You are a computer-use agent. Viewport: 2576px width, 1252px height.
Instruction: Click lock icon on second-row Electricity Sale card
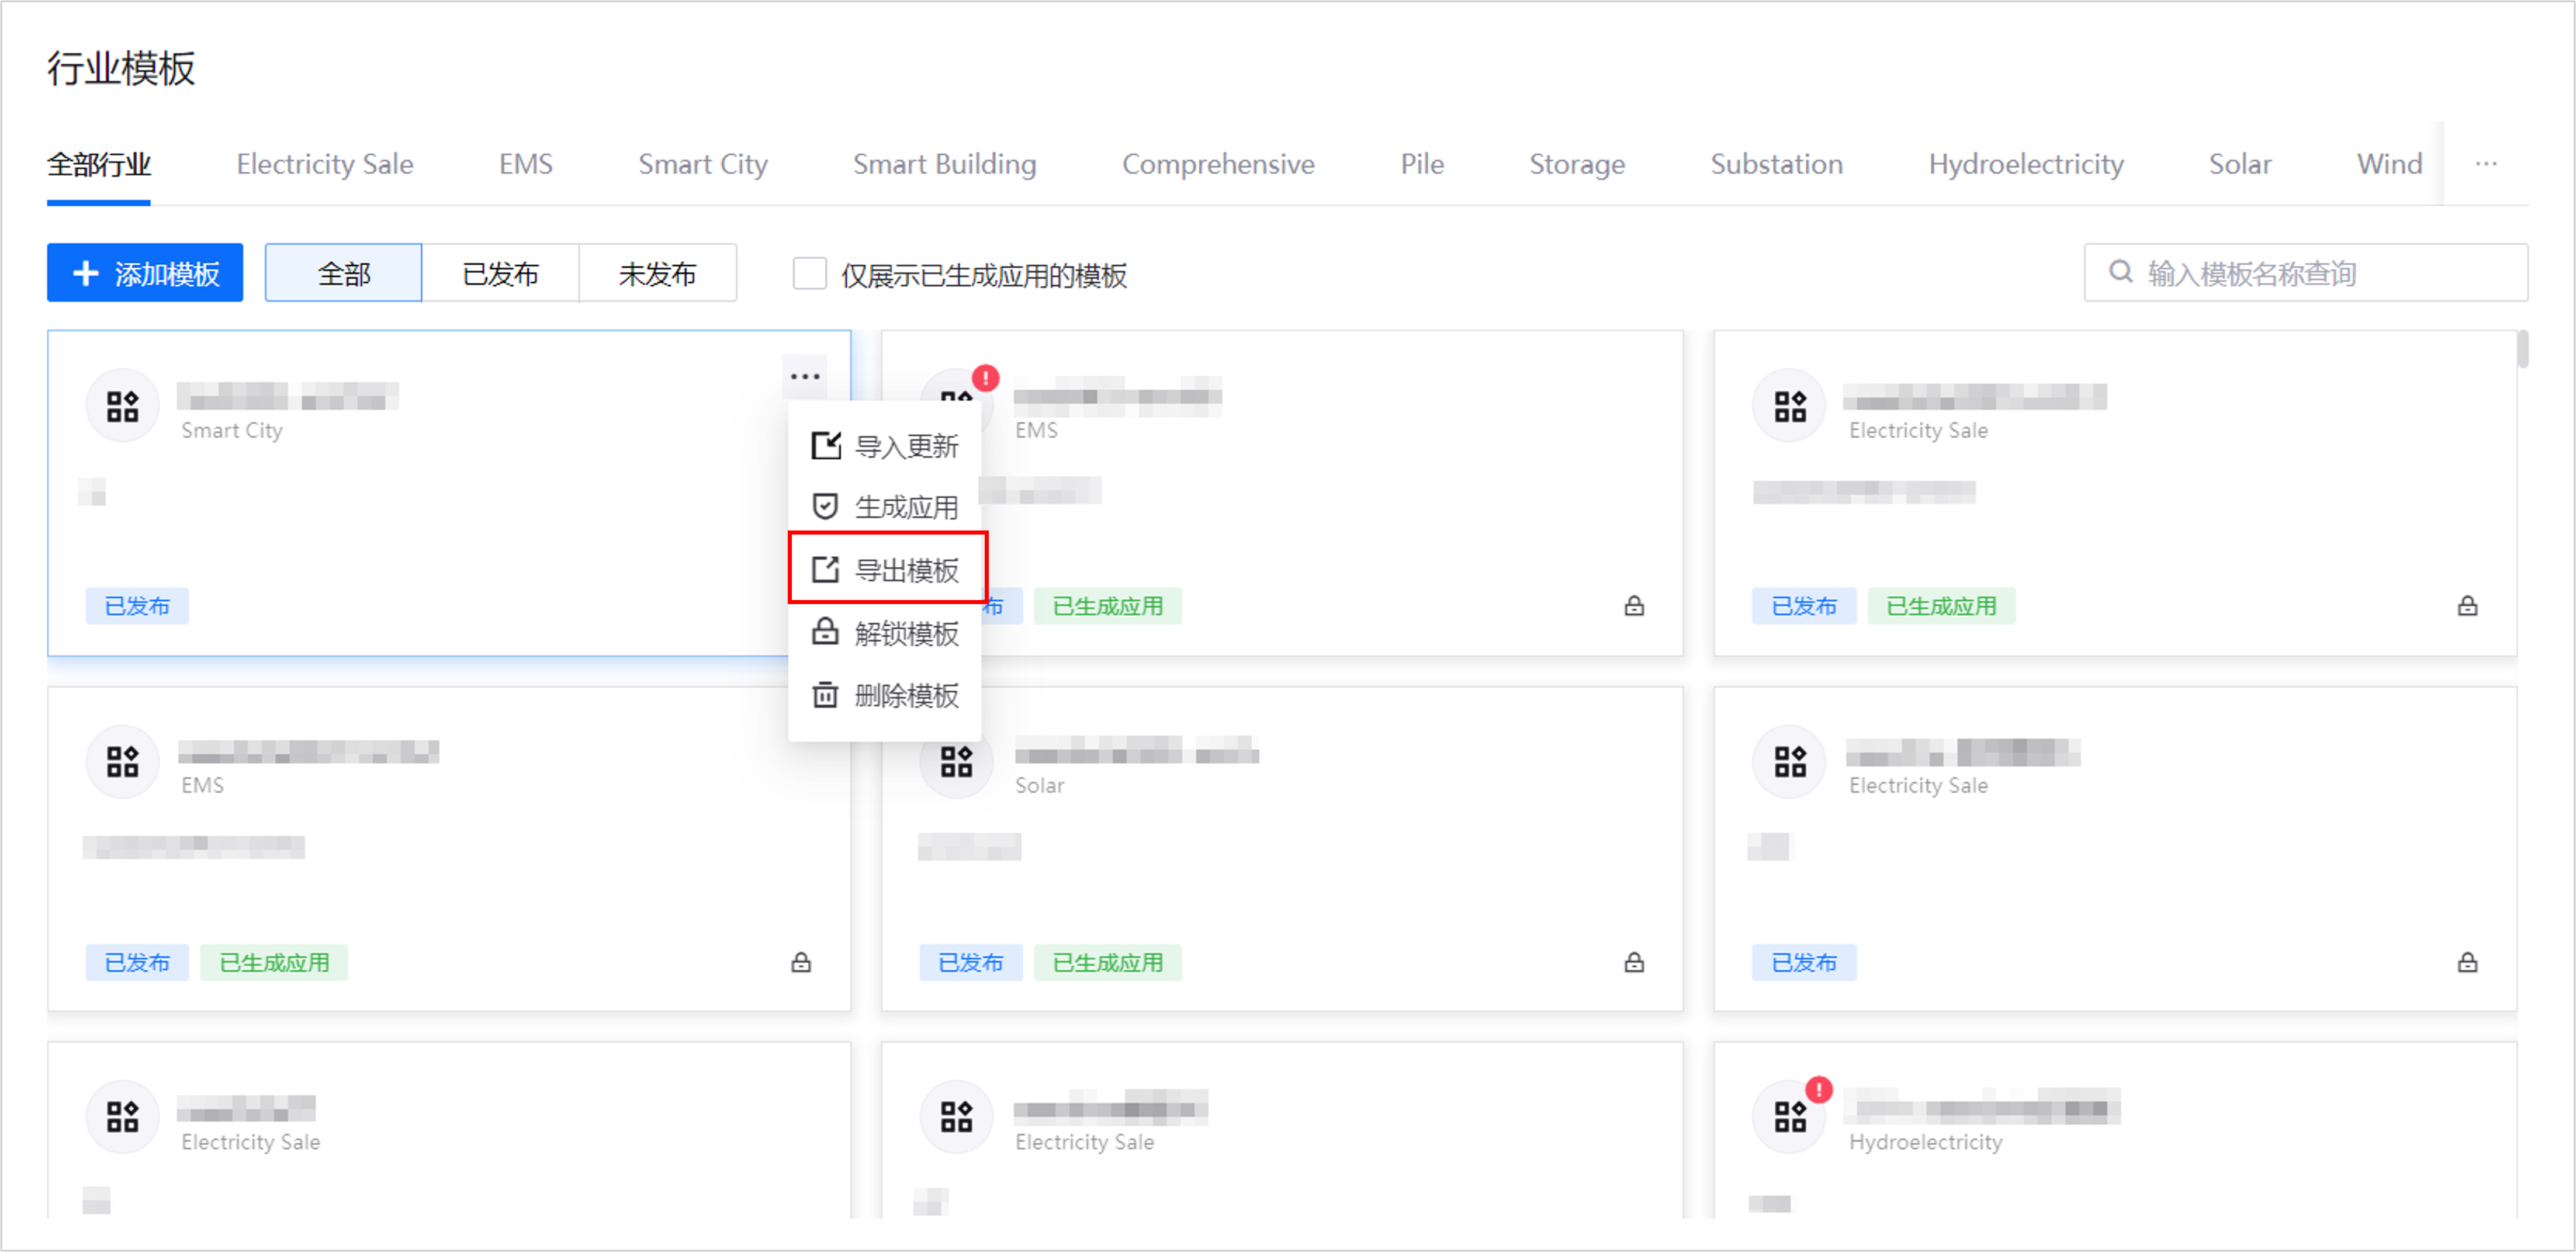click(2468, 963)
